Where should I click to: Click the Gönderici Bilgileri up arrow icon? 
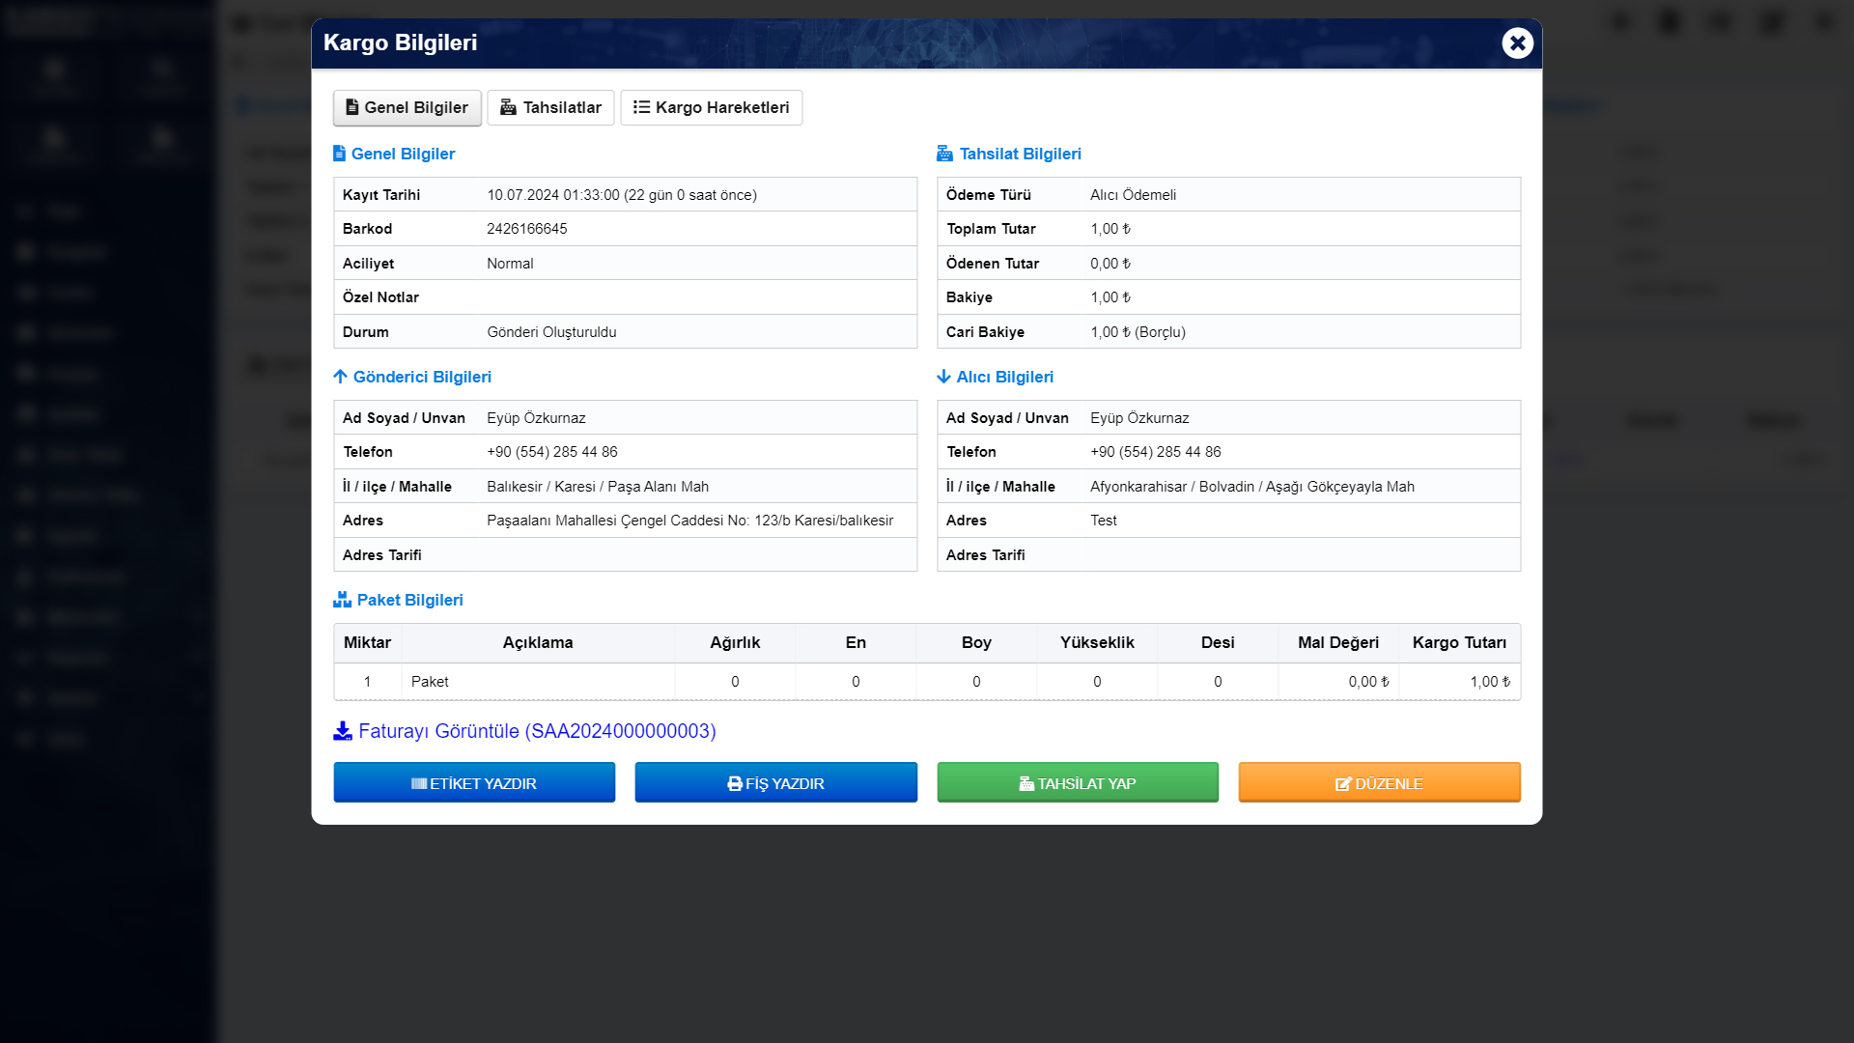(340, 377)
